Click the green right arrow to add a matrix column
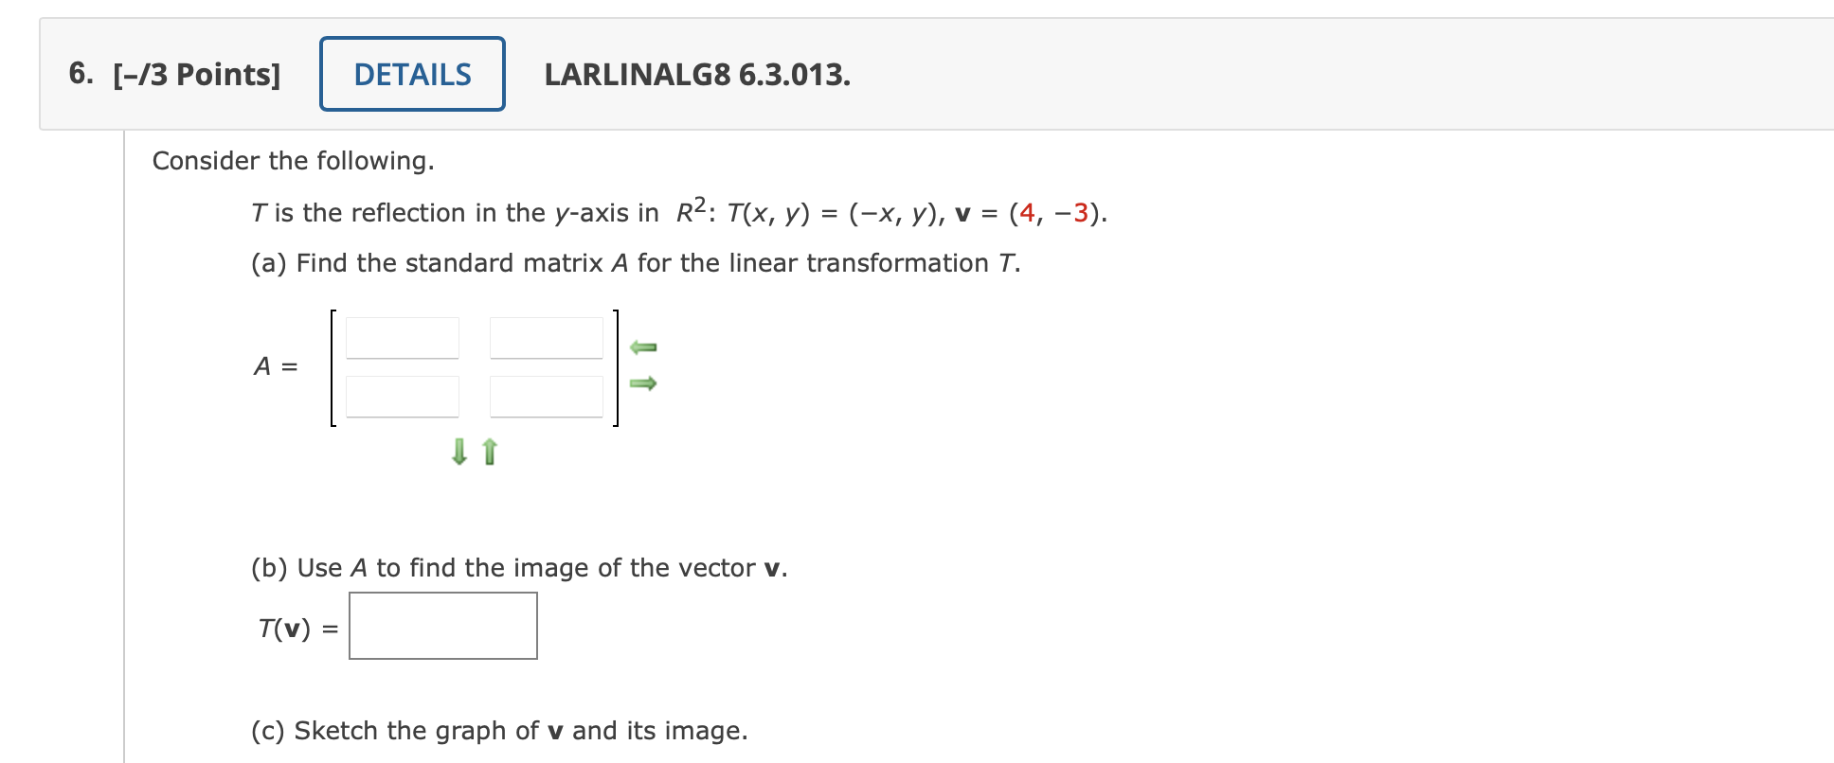Screen dimensions: 1834x763 tap(644, 383)
